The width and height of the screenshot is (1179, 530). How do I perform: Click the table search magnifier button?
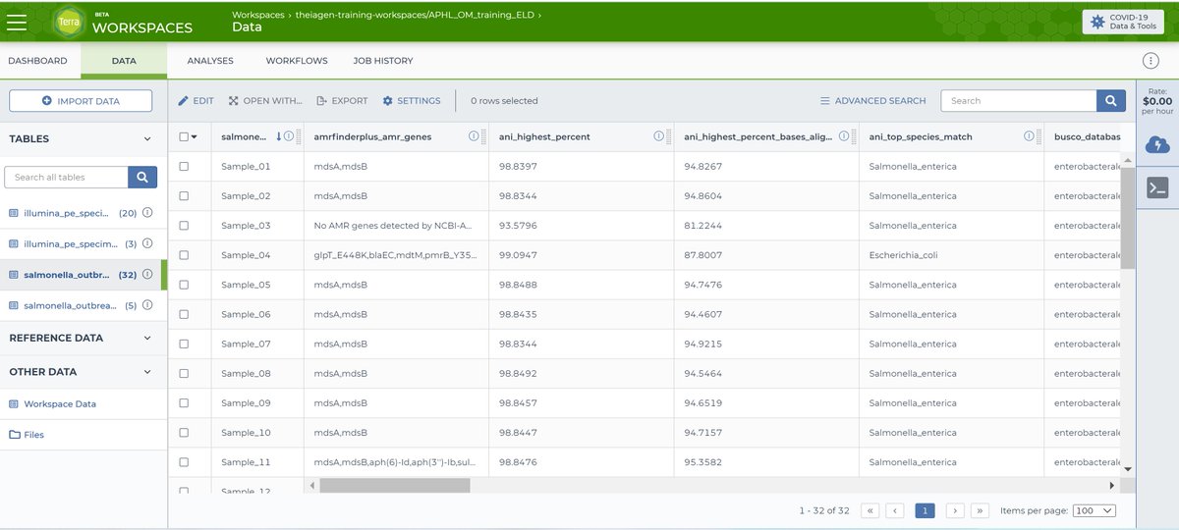[142, 178]
